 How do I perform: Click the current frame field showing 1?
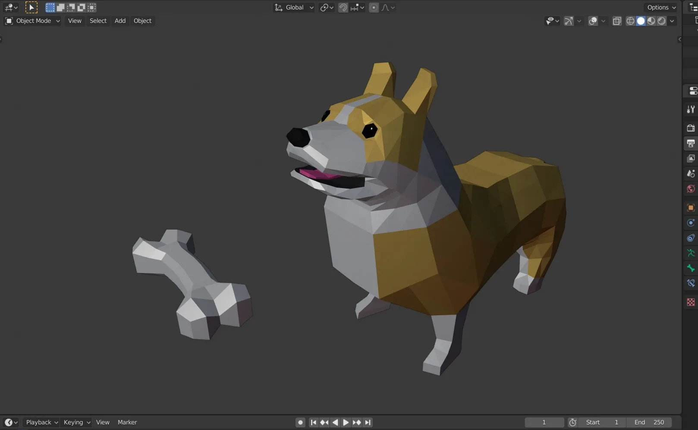[544, 422]
